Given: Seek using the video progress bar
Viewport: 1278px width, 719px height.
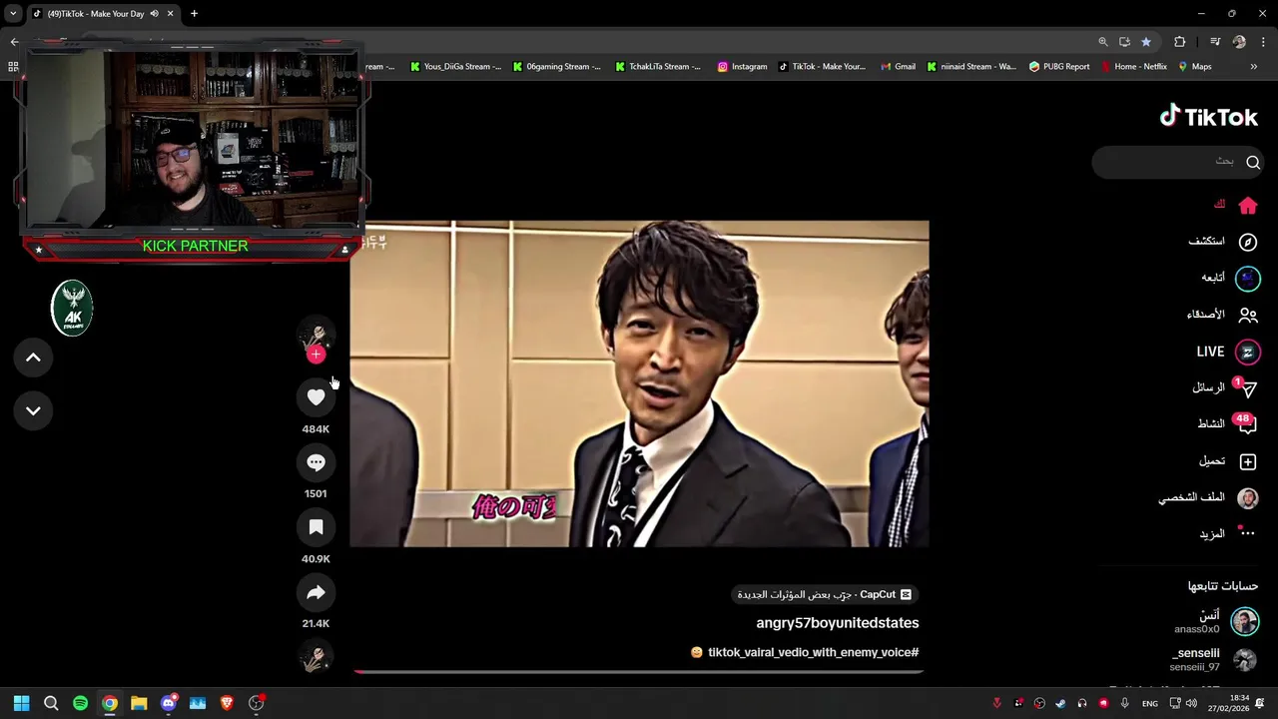Looking at the screenshot, I should (639, 672).
